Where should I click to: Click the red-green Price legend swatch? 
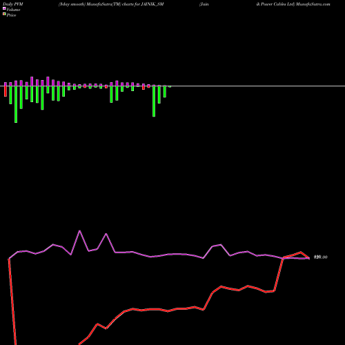click(x=4, y=14)
